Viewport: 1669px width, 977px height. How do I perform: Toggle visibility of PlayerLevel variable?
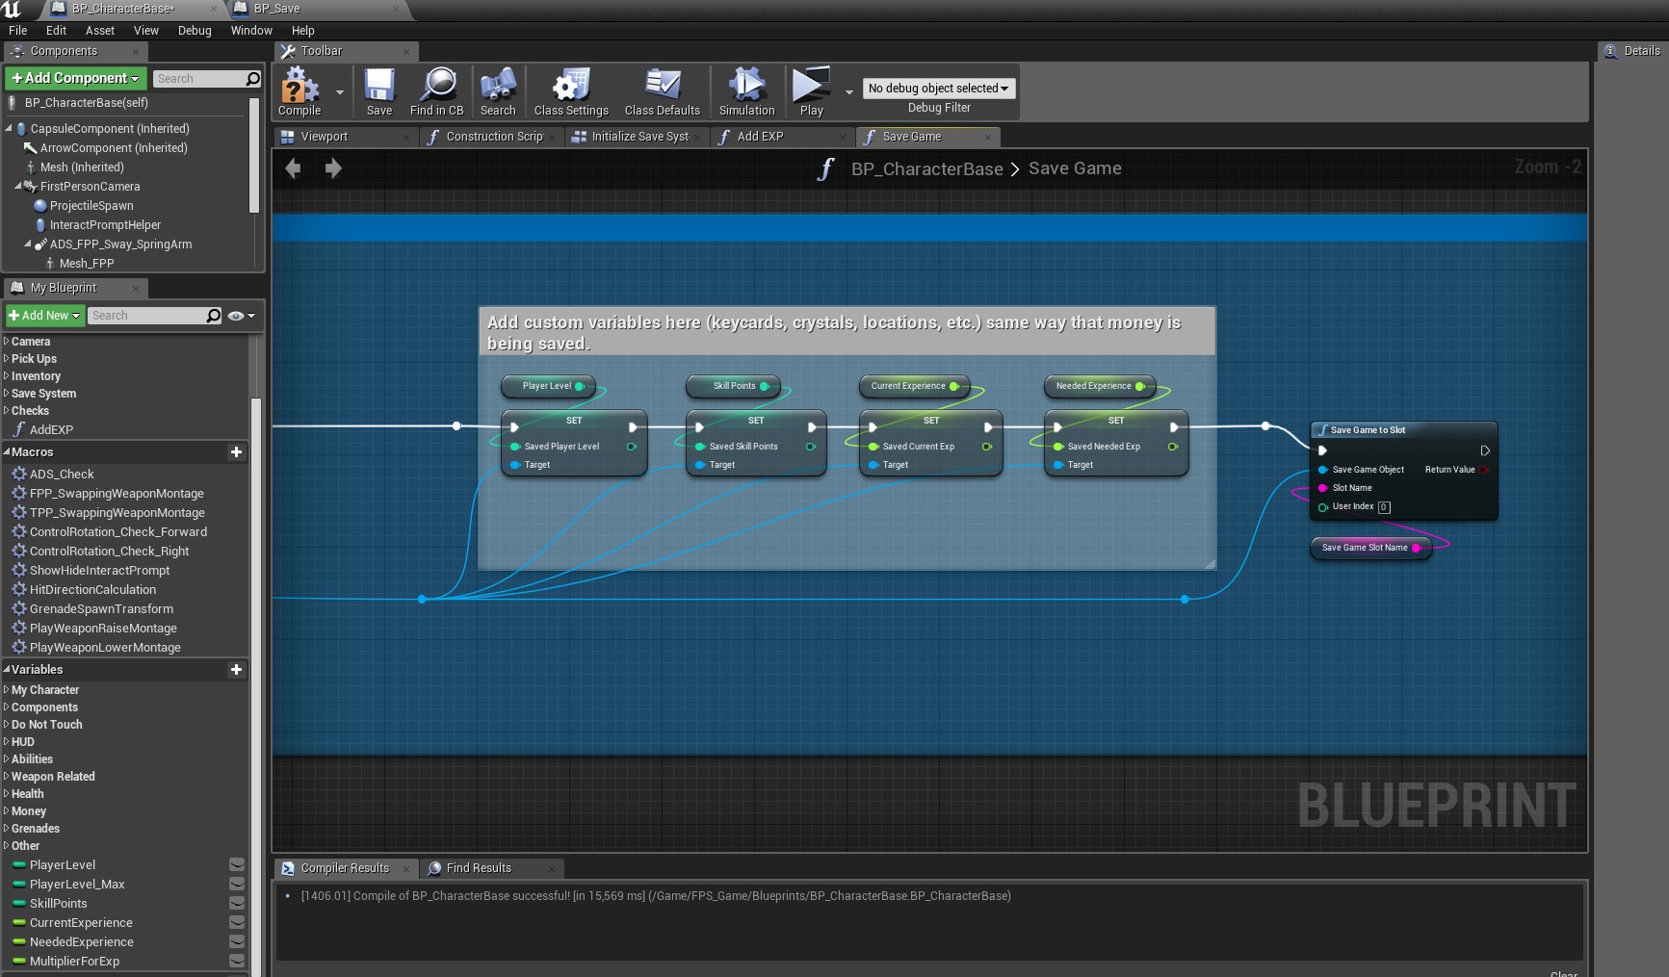[x=237, y=865]
